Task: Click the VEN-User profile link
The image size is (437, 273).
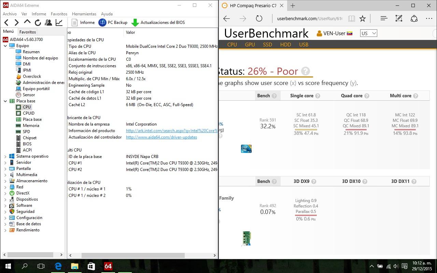Action: coord(335,33)
